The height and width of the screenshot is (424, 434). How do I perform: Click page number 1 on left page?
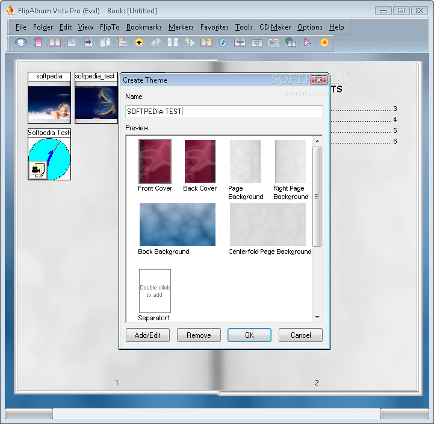coord(117,383)
